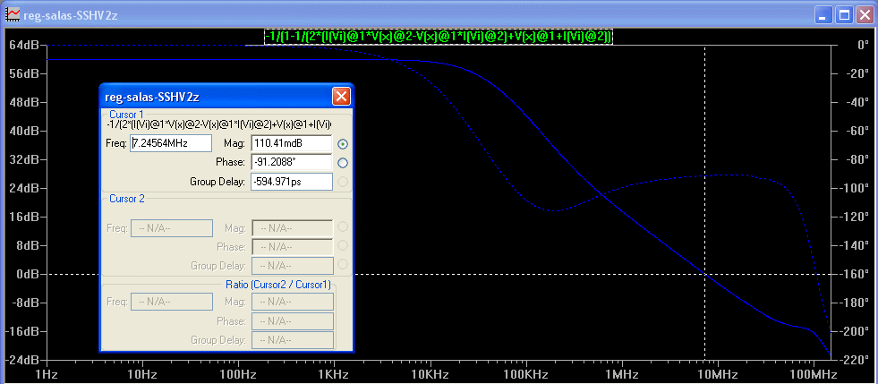This screenshot has height=384, width=878.
Task: Maximize the plot window
Action: 844,15
